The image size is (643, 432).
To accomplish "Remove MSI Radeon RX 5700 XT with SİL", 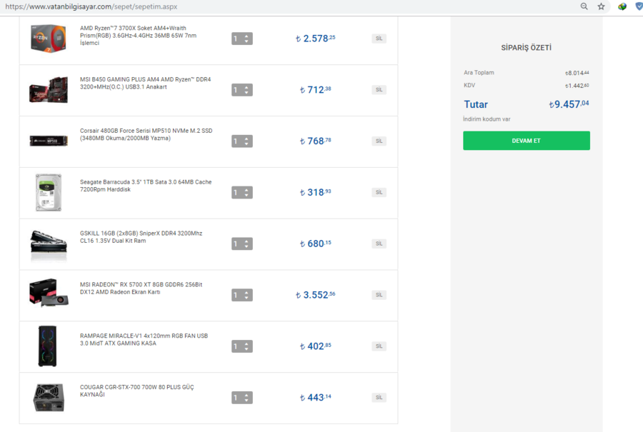I will [x=379, y=295].
